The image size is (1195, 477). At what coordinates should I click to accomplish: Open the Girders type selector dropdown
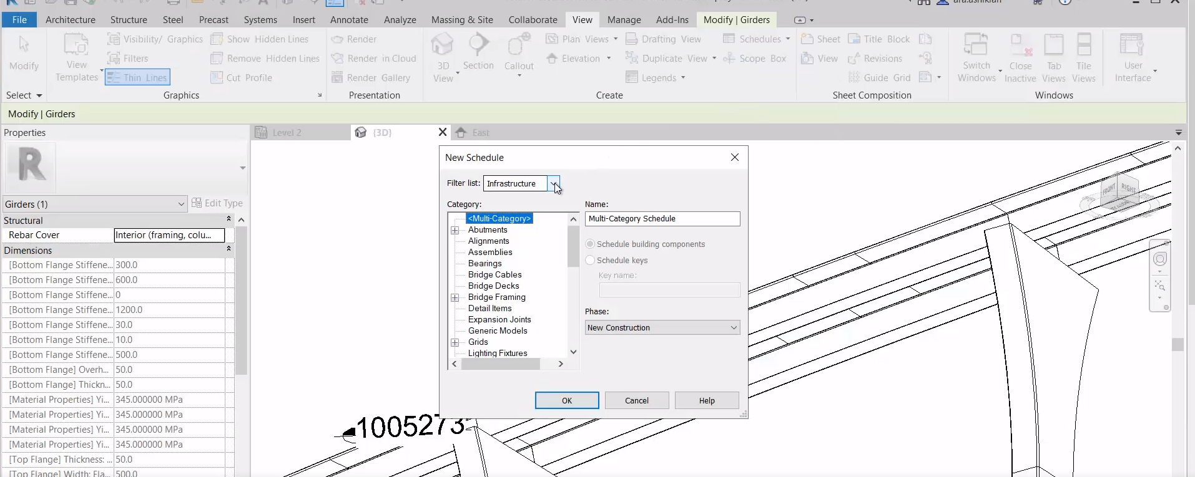(x=95, y=205)
